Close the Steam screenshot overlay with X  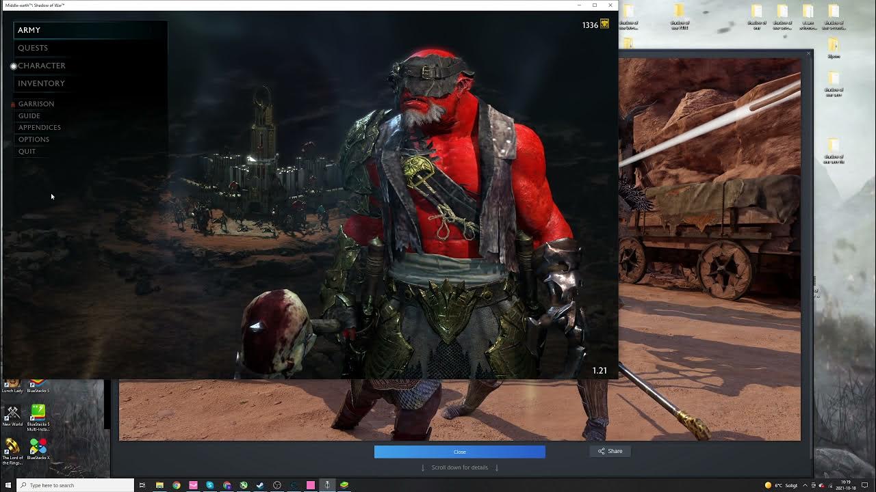(x=808, y=53)
